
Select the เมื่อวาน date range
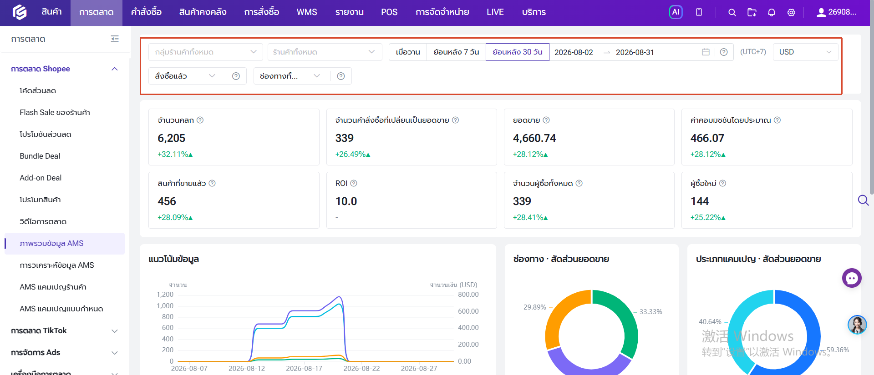click(x=408, y=52)
